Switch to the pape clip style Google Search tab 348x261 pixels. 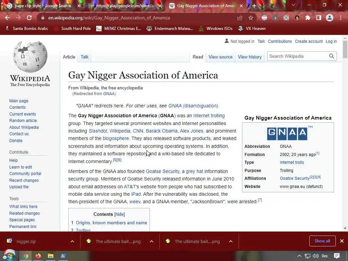click(x=42, y=6)
